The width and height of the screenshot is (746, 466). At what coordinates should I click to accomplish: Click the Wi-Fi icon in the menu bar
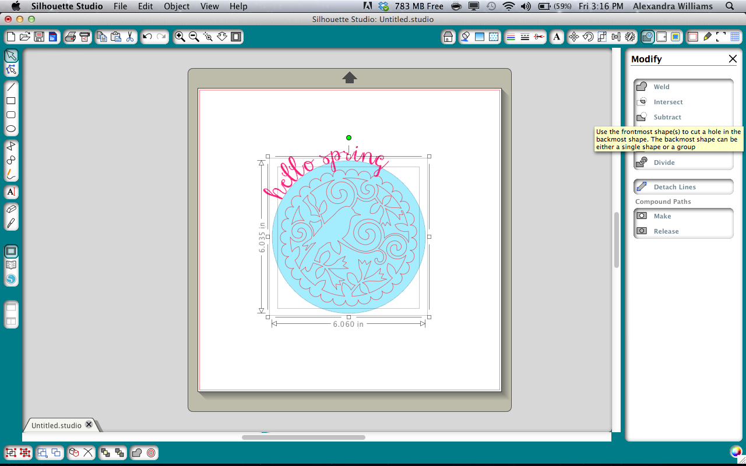coord(509,6)
